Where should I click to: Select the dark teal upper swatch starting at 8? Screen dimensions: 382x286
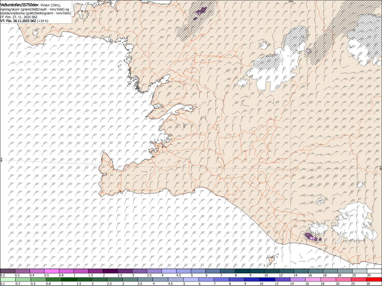click(242, 271)
